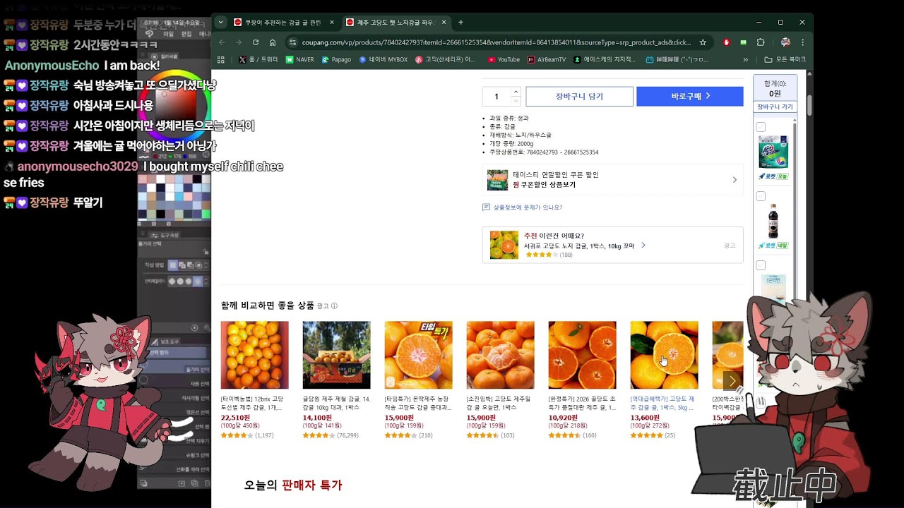Select the green swatch in the palette
Screen dimensions: 904x508
206,214
